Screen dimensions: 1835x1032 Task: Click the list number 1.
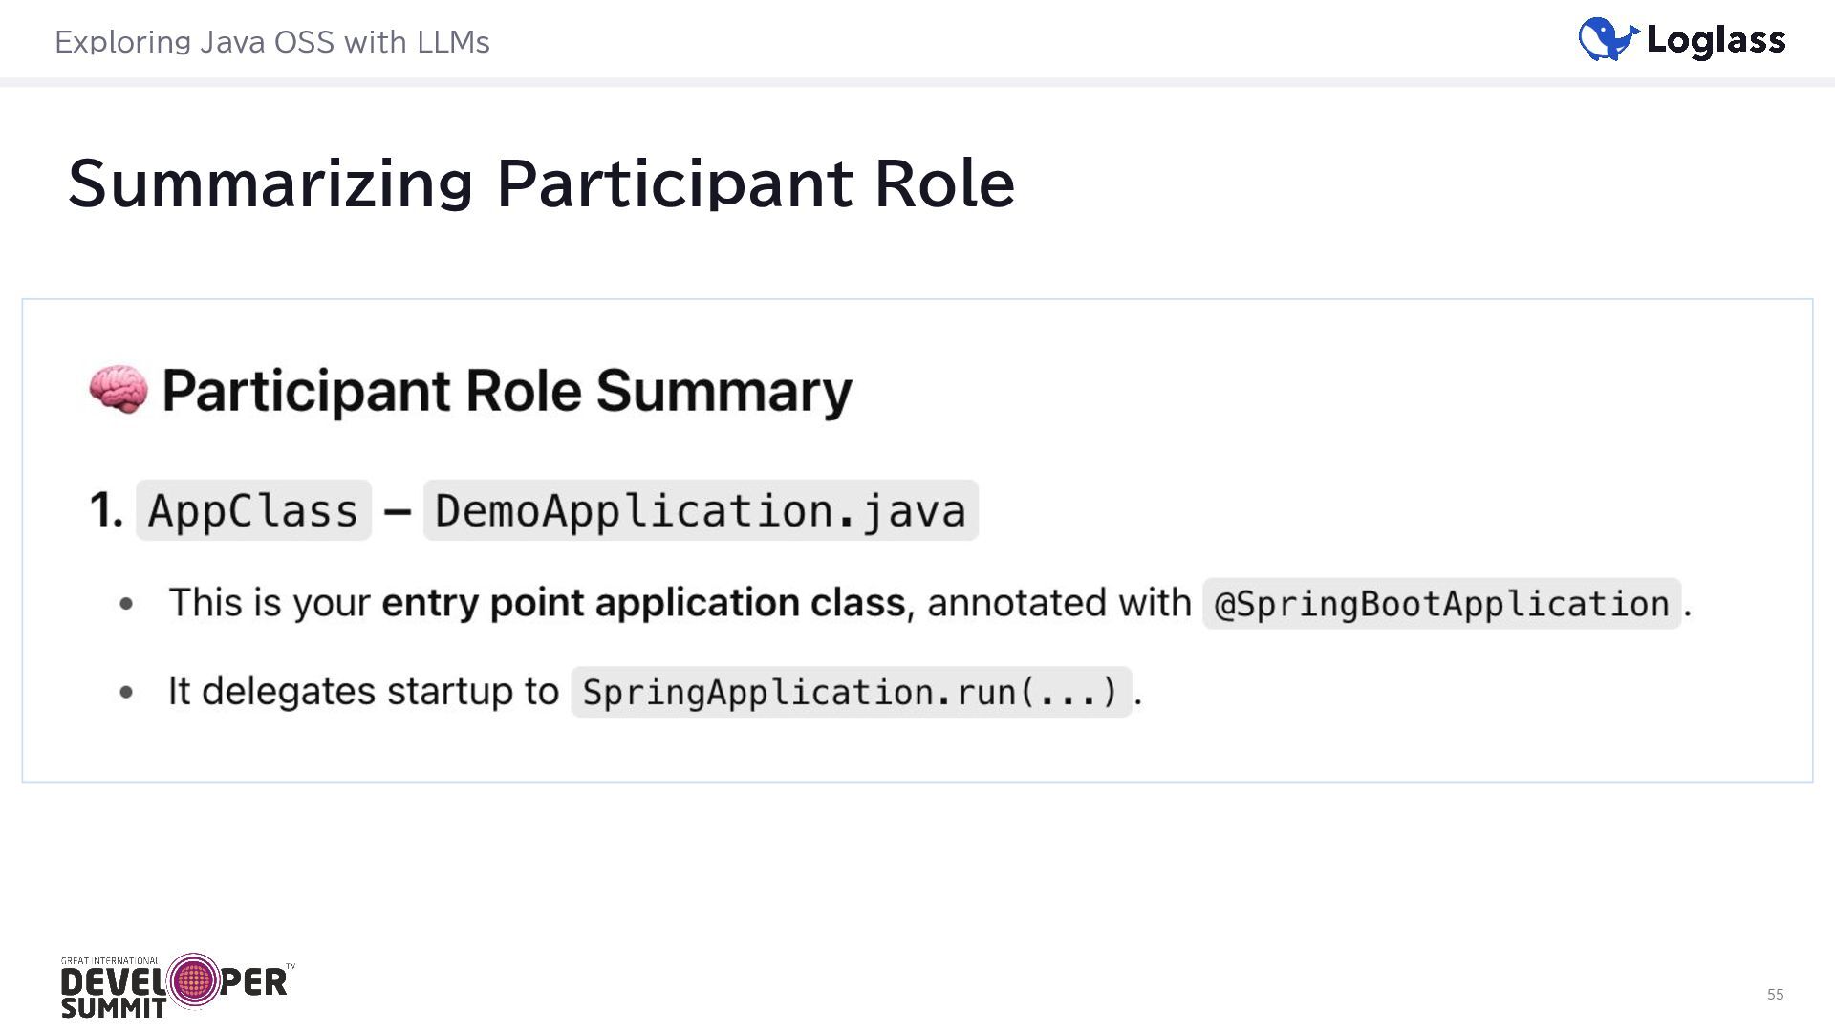[x=105, y=510]
